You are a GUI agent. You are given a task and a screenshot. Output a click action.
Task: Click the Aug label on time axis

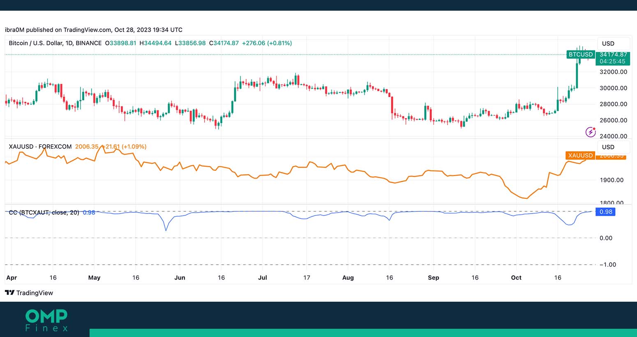(348, 277)
